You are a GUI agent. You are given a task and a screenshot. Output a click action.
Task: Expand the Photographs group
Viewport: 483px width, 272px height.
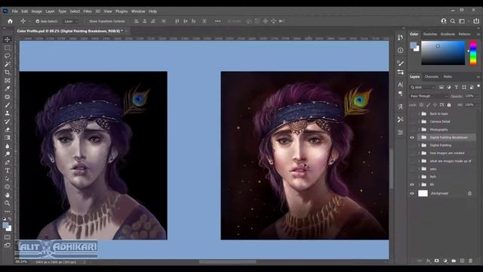coord(419,129)
